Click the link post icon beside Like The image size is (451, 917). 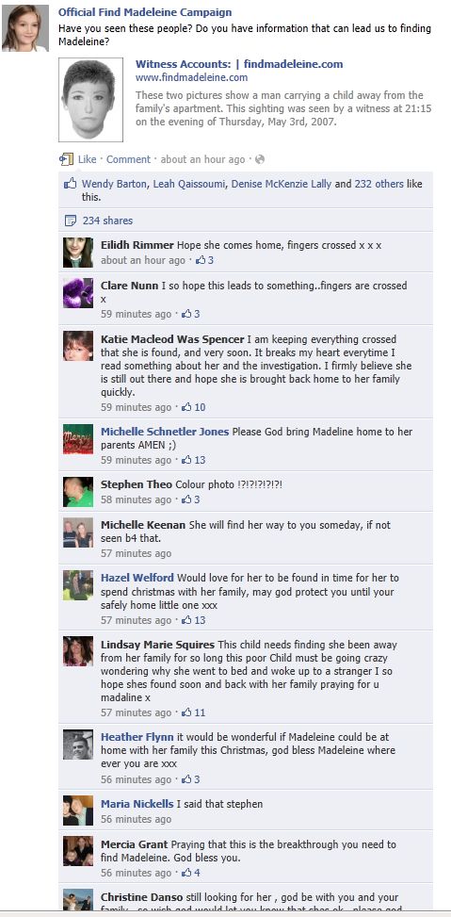pyautogui.click(x=67, y=159)
